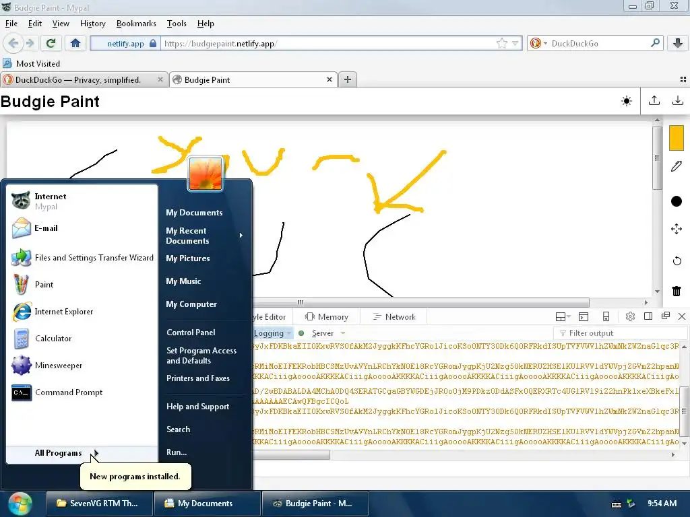
Task: Toggle responsive design mode icon
Action: [x=606, y=316]
